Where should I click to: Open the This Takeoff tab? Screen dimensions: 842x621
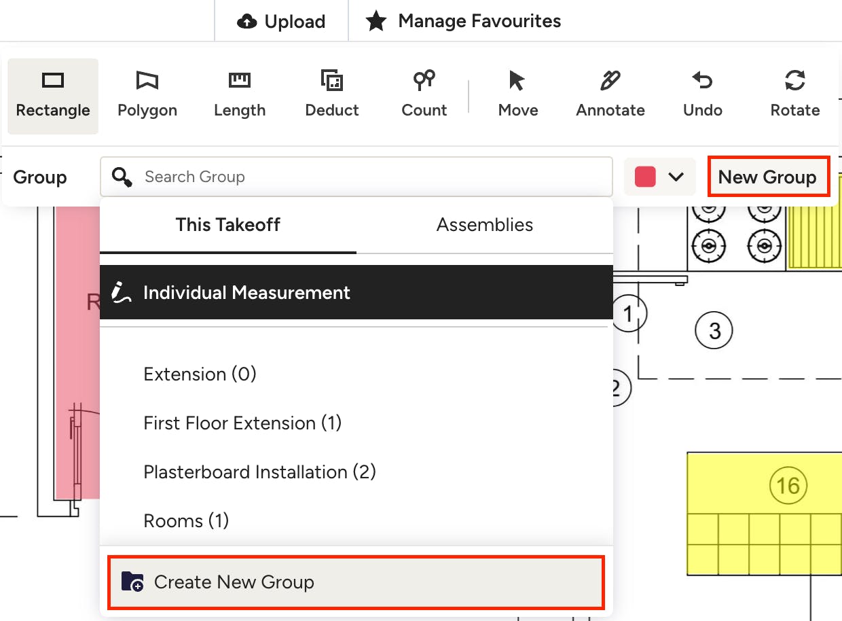[x=228, y=225]
